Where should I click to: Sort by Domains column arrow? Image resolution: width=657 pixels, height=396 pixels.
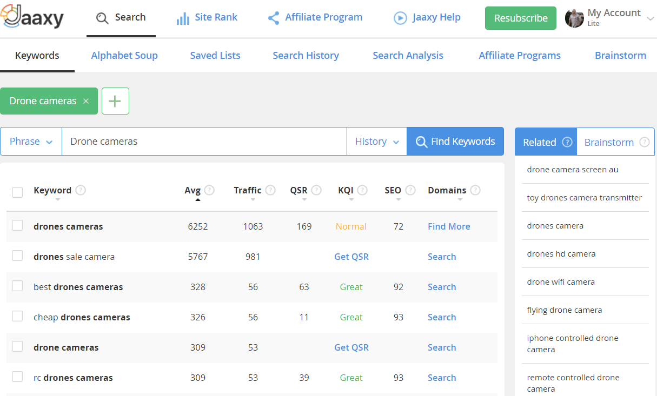460,200
